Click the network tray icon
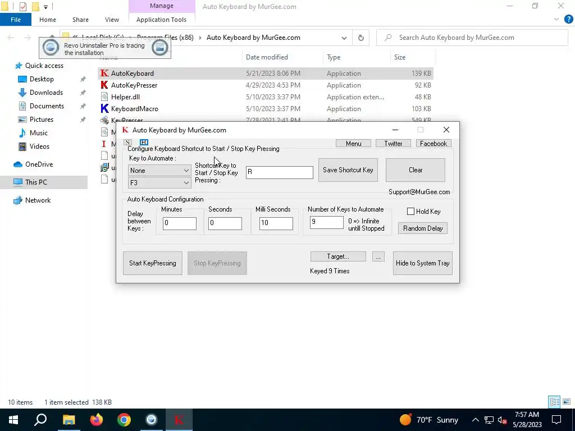575x431 pixels. [489, 420]
